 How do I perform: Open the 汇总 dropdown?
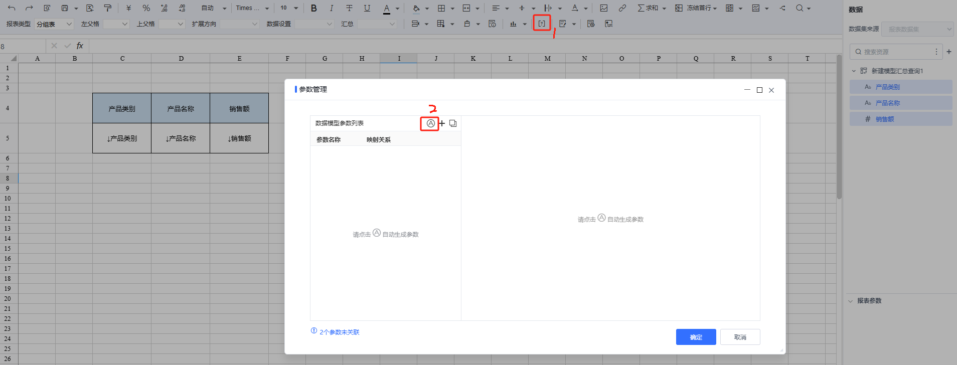point(377,24)
